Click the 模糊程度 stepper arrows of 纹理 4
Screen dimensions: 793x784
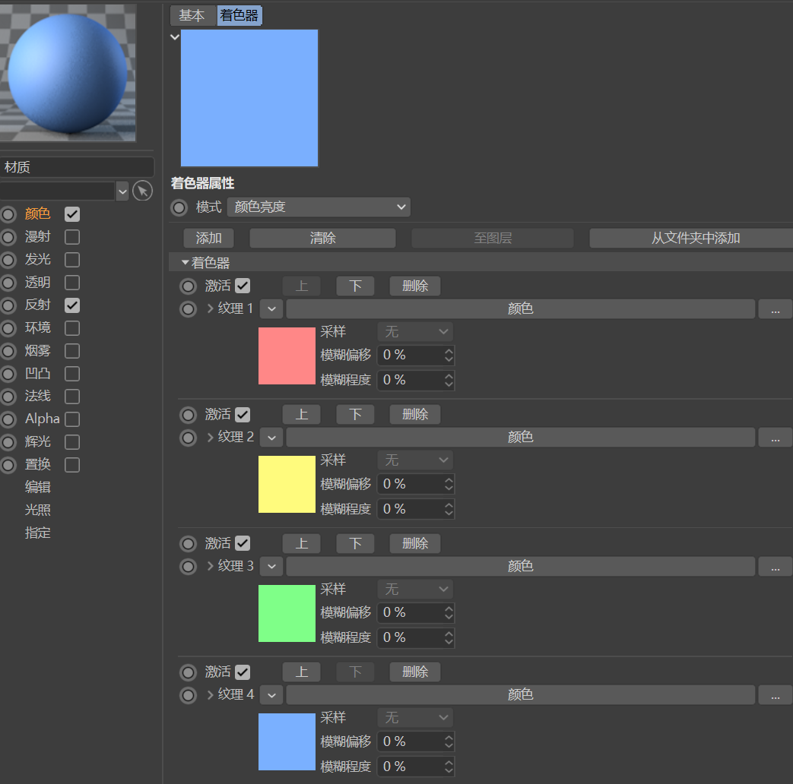pos(449,767)
